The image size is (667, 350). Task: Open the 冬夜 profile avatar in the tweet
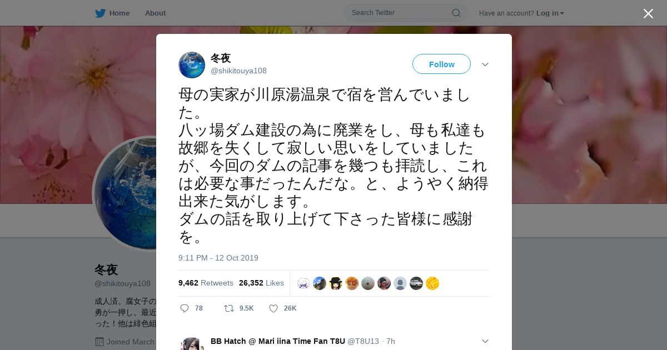coord(192,65)
